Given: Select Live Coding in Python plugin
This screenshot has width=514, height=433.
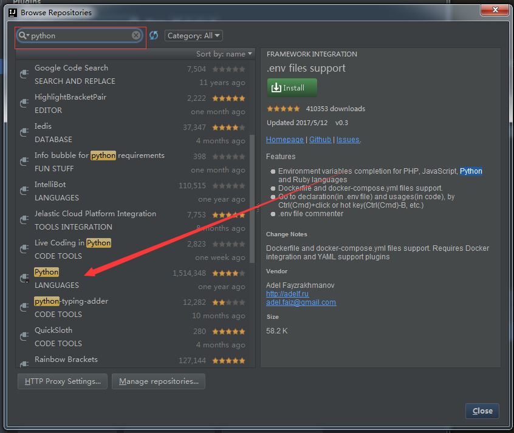Looking at the screenshot, I should (73, 243).
